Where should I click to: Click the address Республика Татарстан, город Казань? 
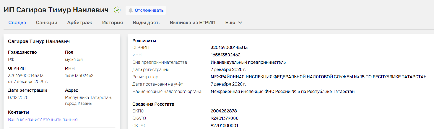(x=88, y=100)
